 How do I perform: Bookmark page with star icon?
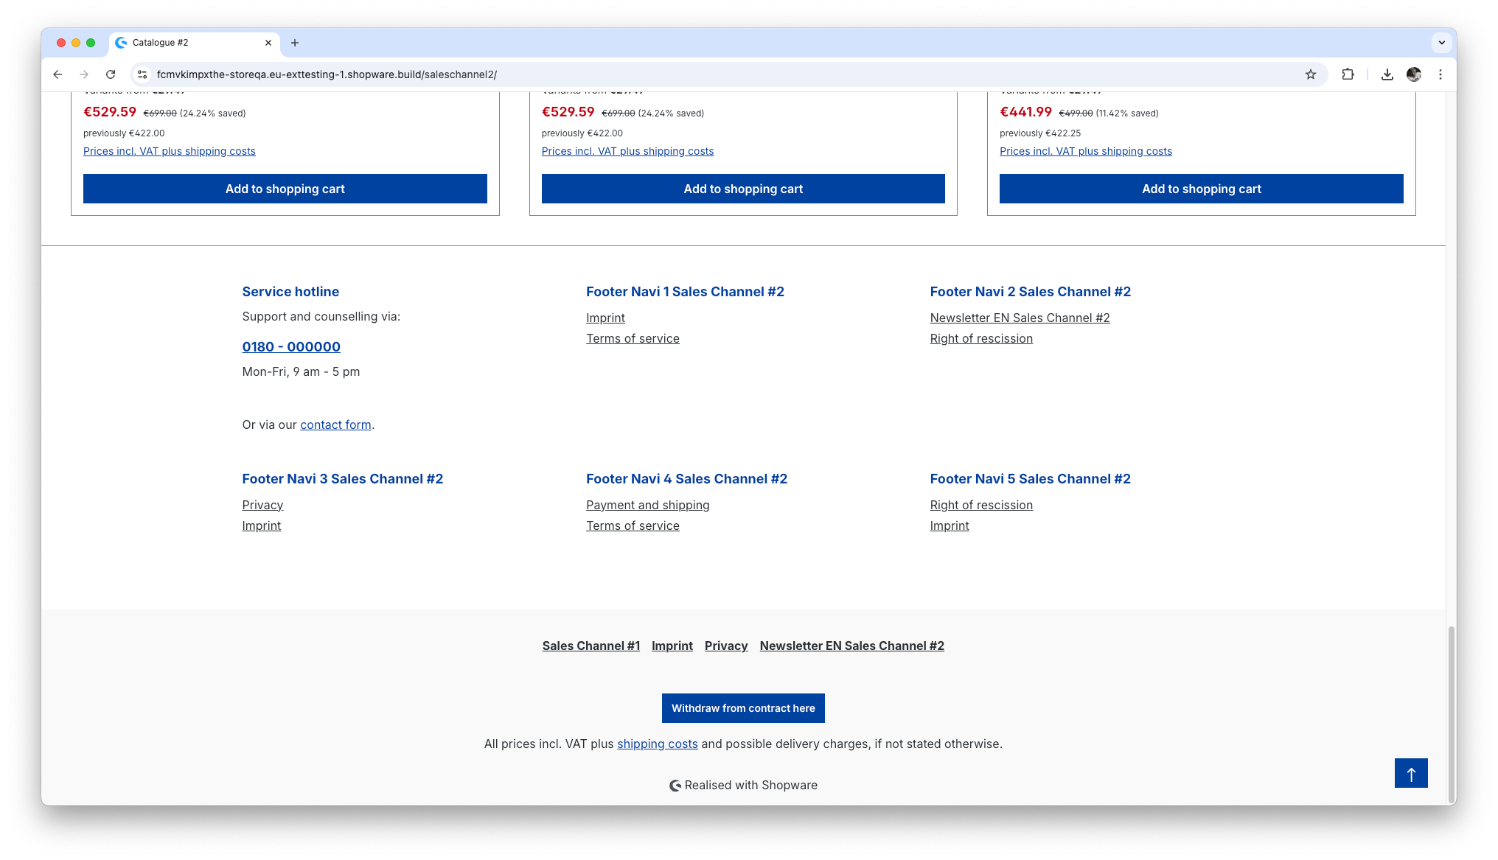coord(1310,74)
